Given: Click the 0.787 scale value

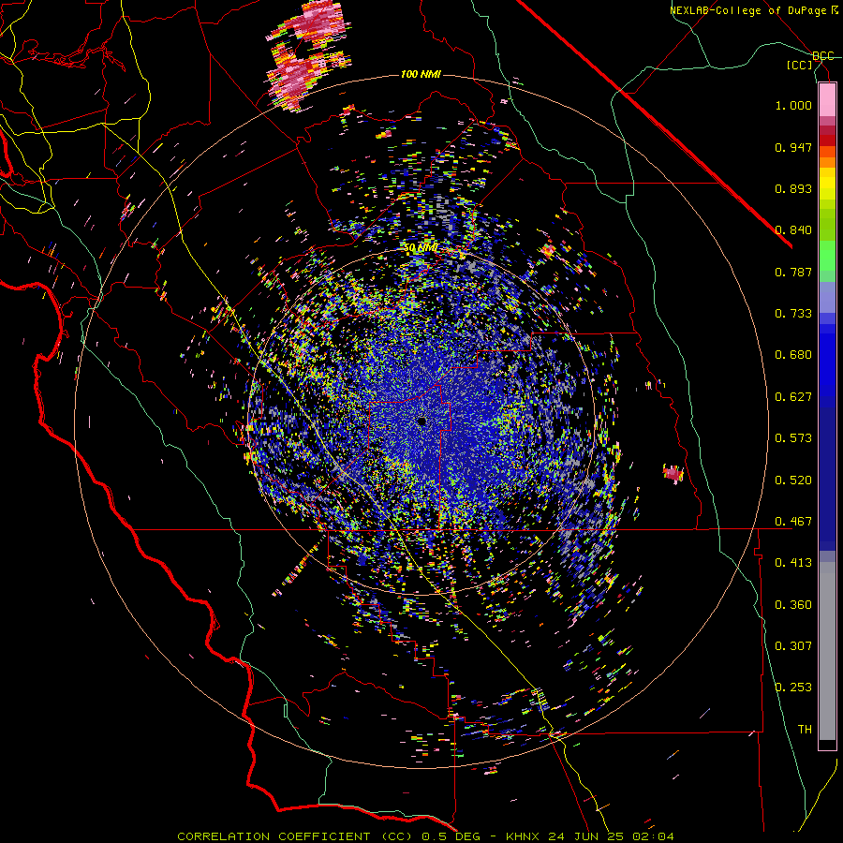Looking at the screenshot, I should point(793,272).
